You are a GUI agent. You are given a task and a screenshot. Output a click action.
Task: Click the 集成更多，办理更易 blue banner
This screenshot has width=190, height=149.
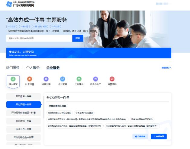89,53
